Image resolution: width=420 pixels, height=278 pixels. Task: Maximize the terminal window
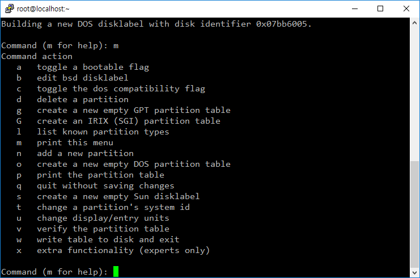[380, 9]
